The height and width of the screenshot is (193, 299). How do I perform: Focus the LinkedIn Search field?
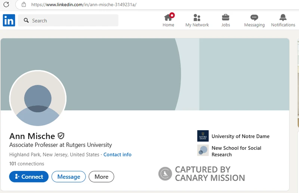[68, 21]
